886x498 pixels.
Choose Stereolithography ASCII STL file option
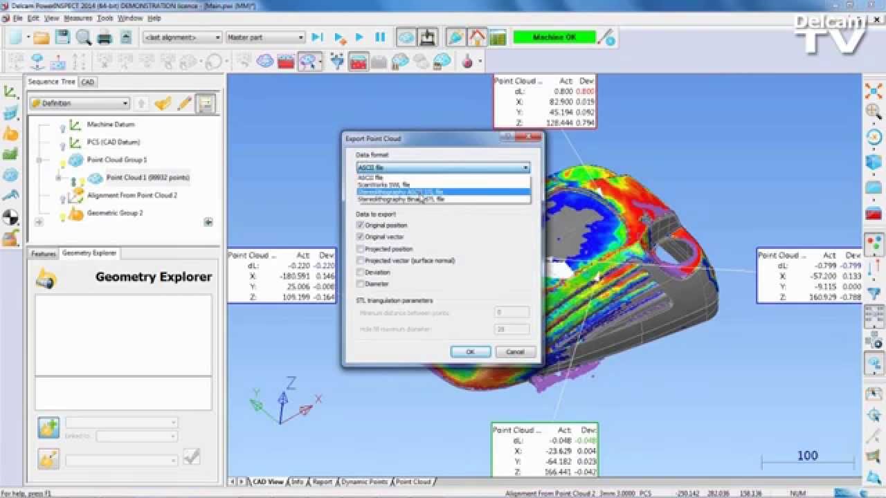(443, 192)
